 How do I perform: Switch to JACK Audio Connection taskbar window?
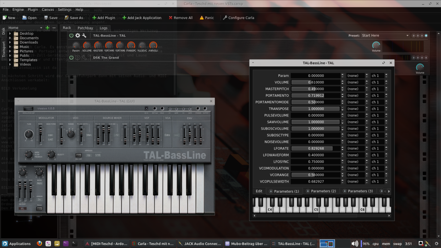pos(200,244)
